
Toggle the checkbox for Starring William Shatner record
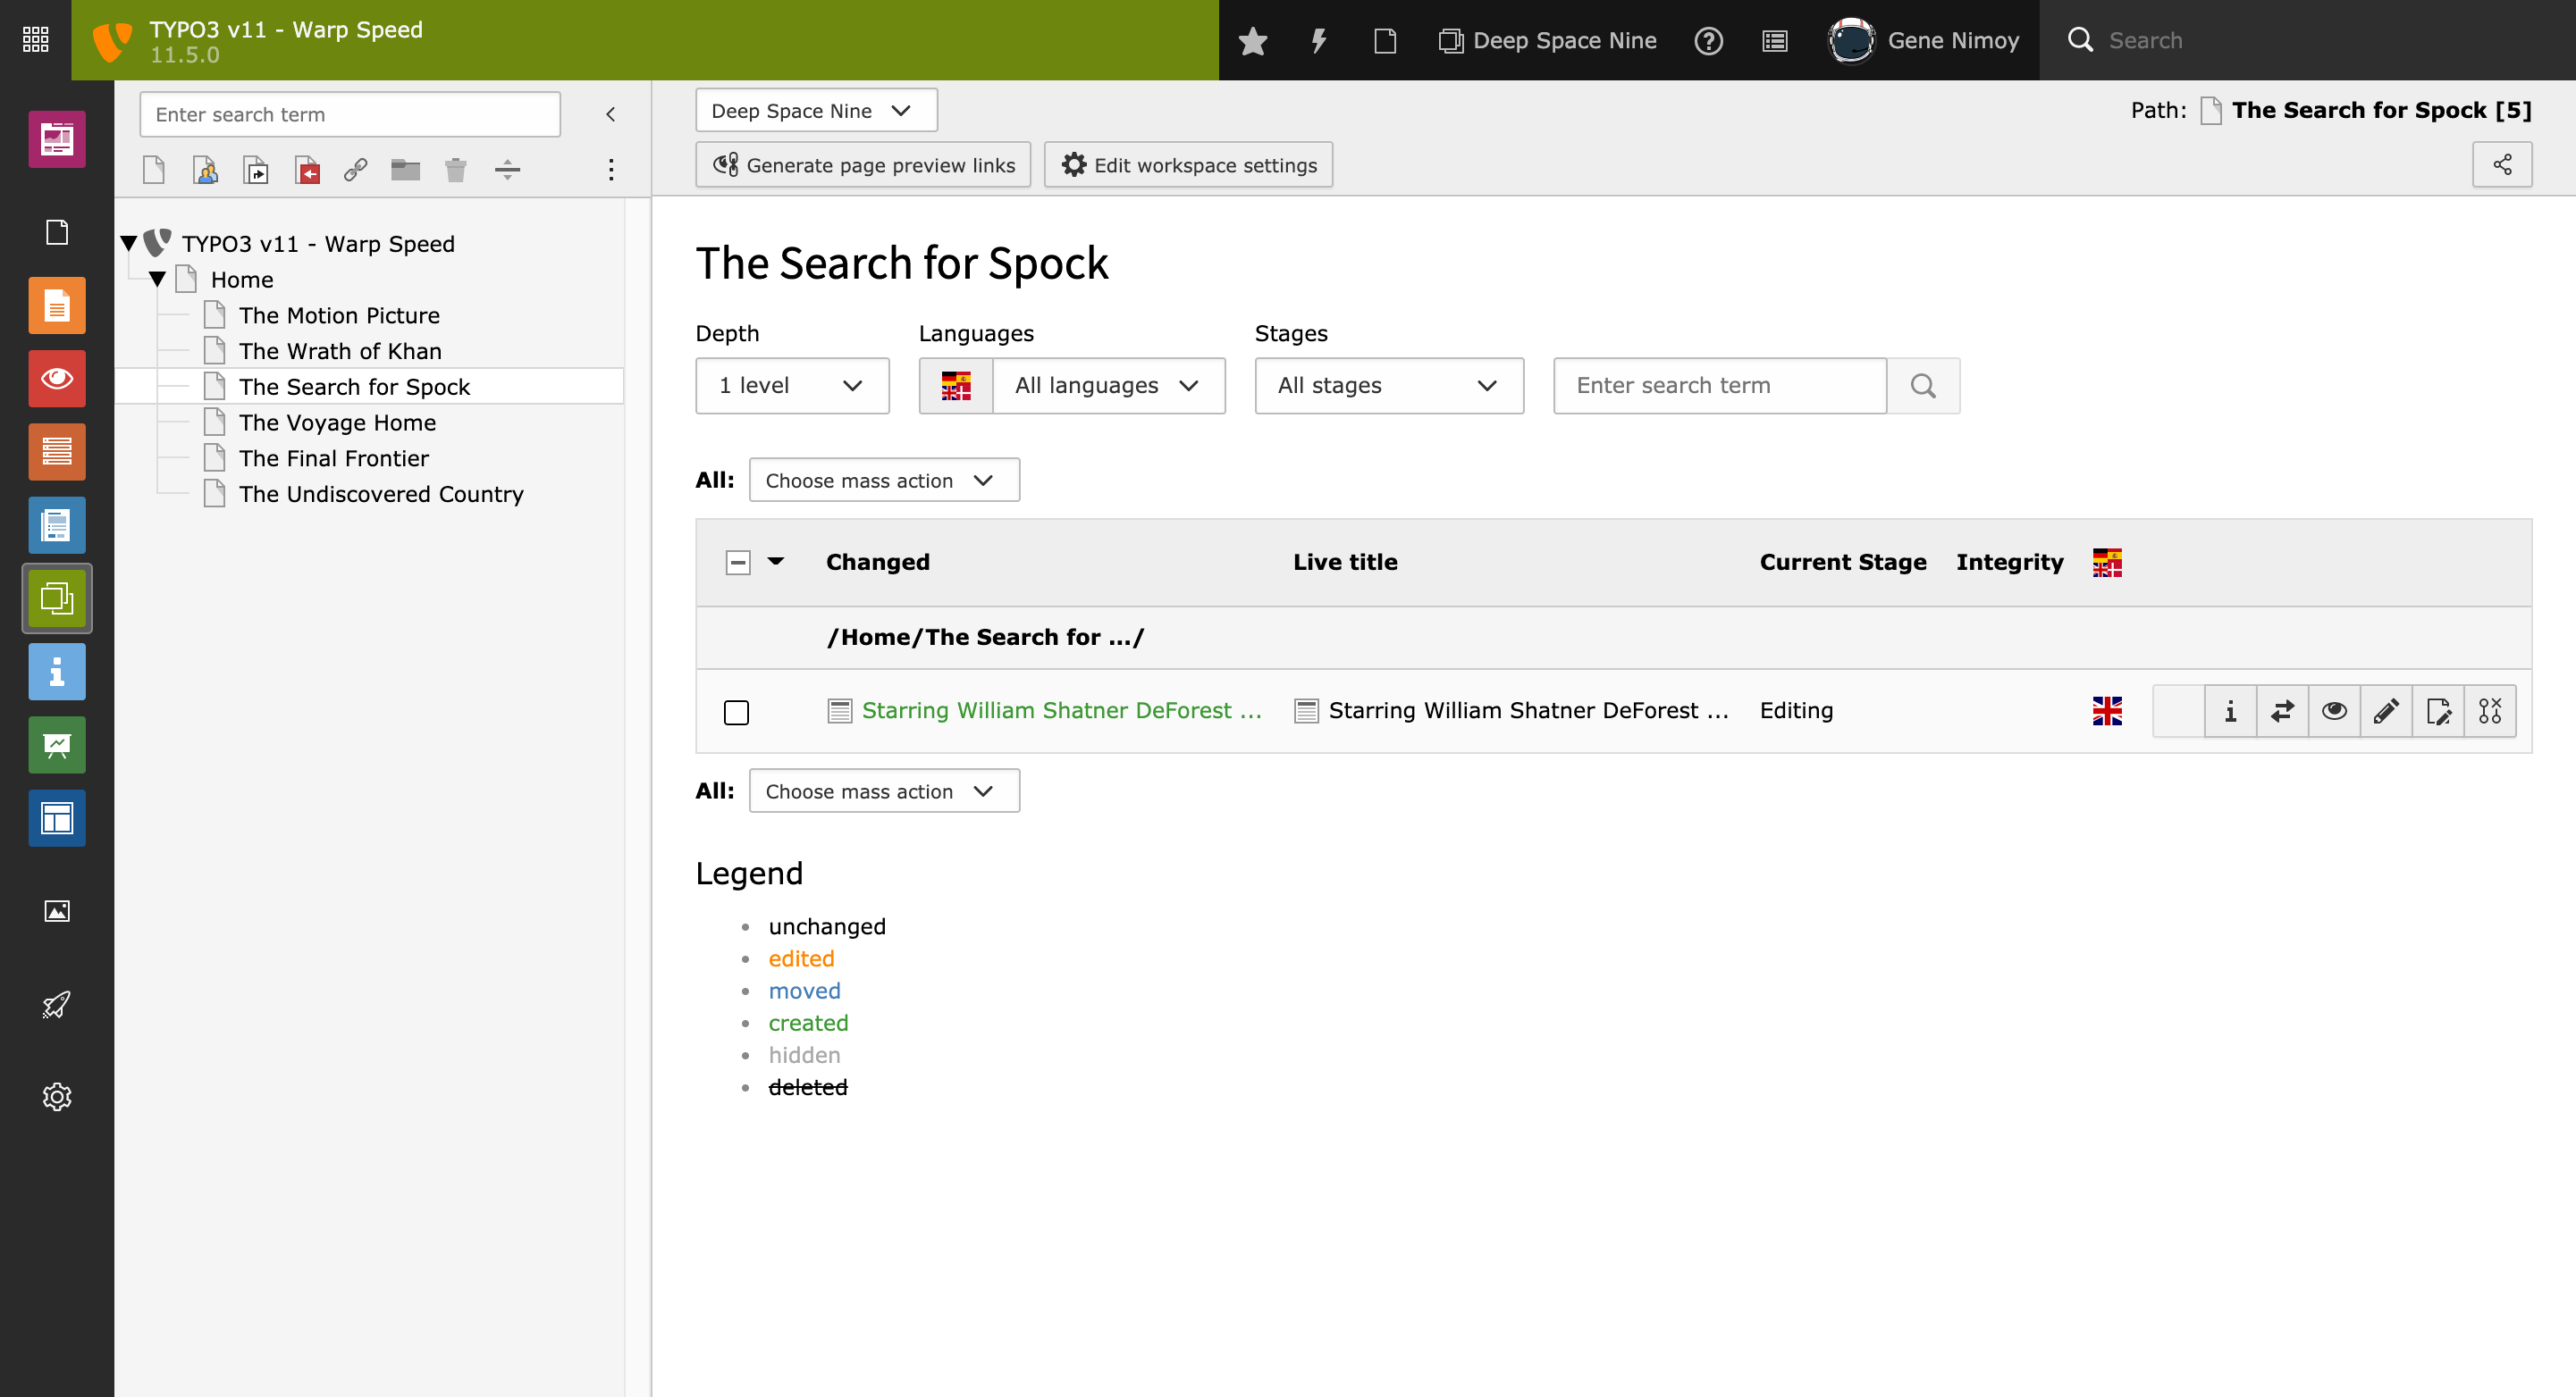pyautogui.click(x=735, y=710)
